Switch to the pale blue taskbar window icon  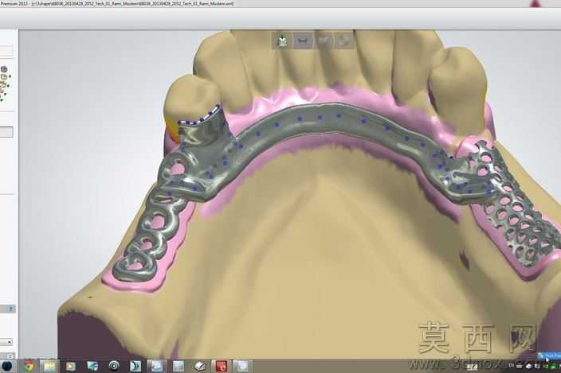tap(156, 366)
